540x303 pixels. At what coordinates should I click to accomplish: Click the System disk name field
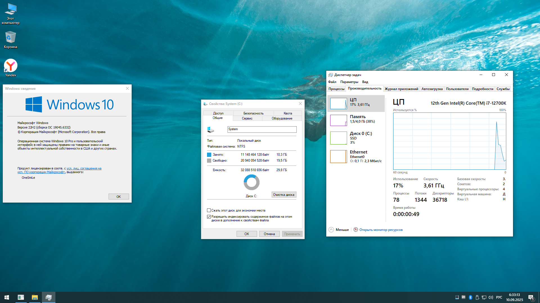262,129
